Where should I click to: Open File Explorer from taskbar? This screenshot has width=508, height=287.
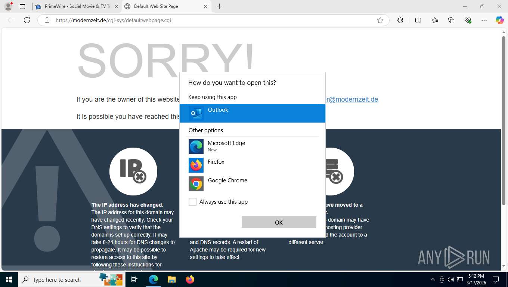click(171, 280)
